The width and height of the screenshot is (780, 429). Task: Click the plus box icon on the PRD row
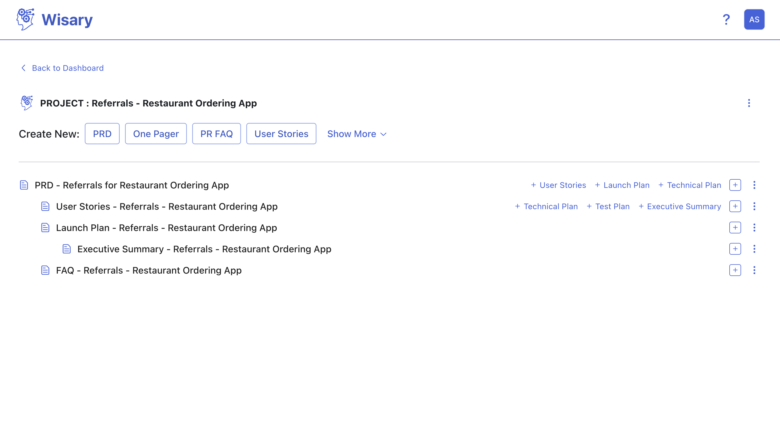click(x=735, y=185)
